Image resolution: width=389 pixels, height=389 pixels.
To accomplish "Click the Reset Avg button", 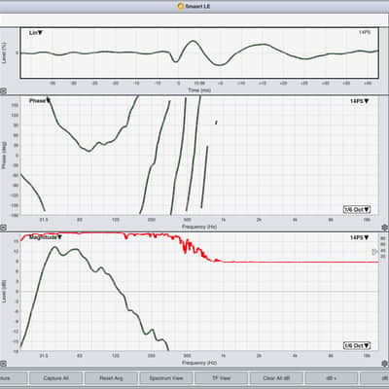I will click(x=111, y=378).
